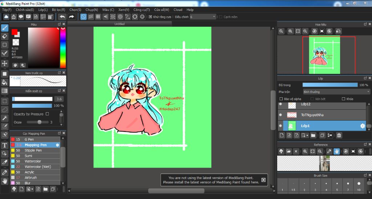Open the Pha trộn blend mode dropdown
Image resolution: width=372 pixels, height=199 pixels.
tap(336, 92)
